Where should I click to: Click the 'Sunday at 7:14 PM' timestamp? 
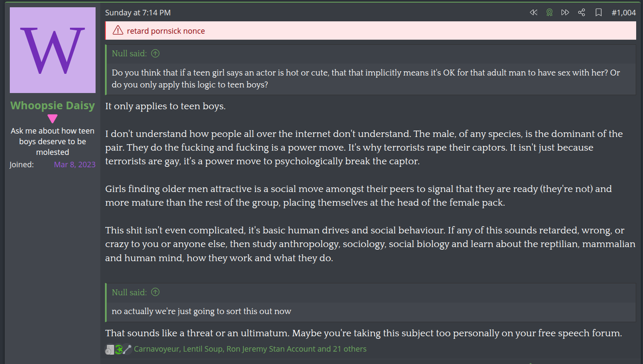138,13
